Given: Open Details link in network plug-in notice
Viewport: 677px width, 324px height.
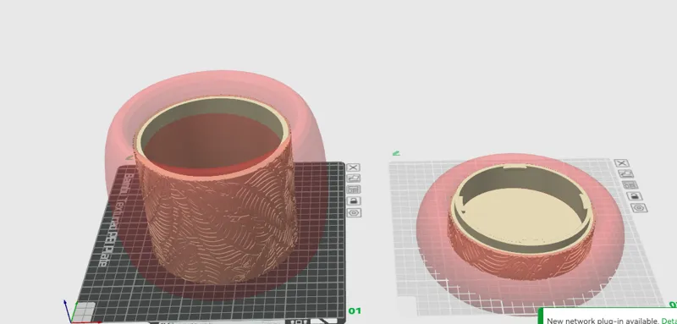Looking at the screenshot, I should (x=669, y=321).
